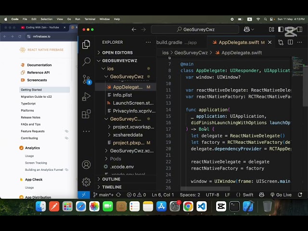The image size is (308, 231).
Task: Click the Copilot icon in title bar
Action: [x=247, y=29]
